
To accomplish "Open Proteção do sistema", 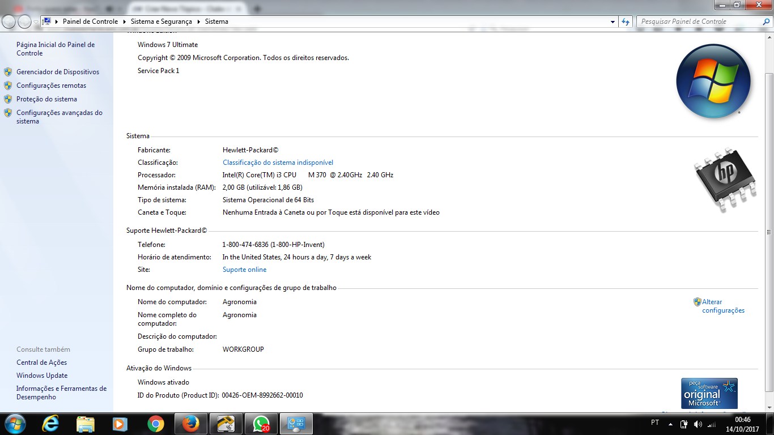I will pyautogui.click(x=46, y=99).
